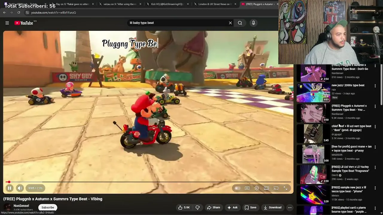Open the 'chief keef + lil uzi vert type beat' title
383x215 pixels.
(351, 128)
